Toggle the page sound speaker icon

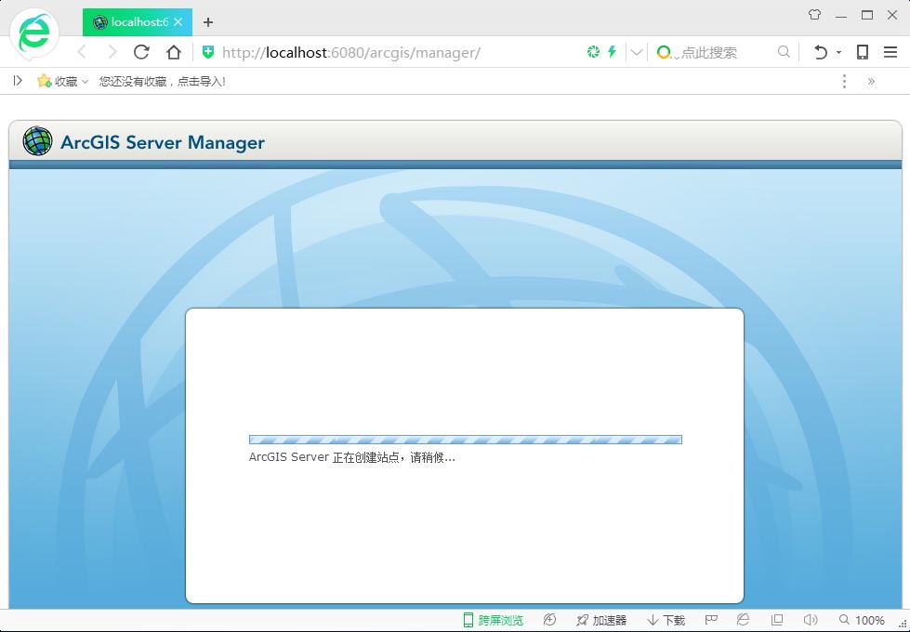click(x=811, y=620)
